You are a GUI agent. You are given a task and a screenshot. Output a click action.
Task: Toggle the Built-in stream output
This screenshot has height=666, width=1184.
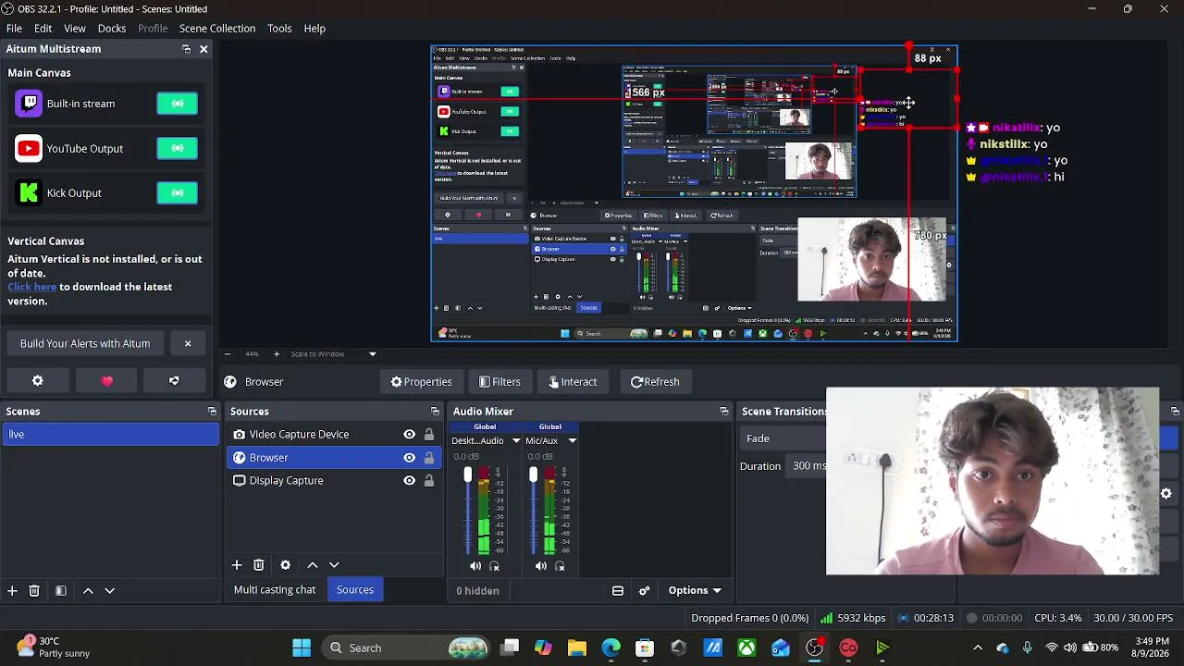point(177,104)
